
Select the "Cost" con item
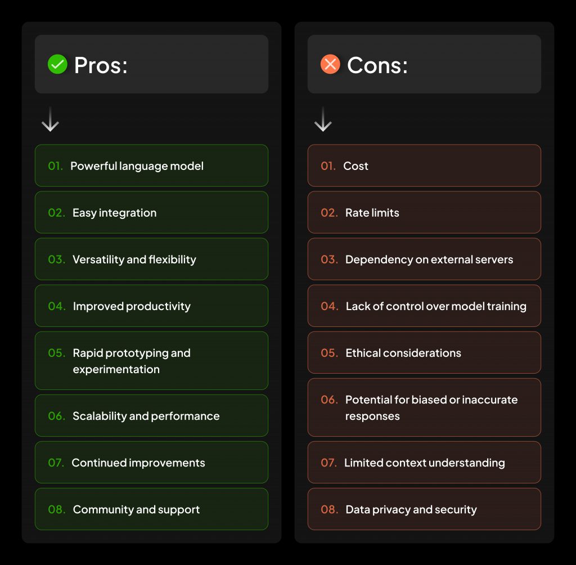[424, 166]
